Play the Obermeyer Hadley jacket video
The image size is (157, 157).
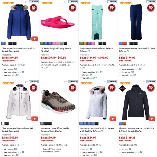tap(35, 119)
